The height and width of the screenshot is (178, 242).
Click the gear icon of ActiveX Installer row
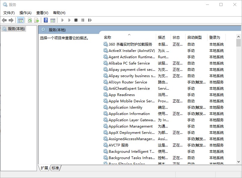[106, 51]
